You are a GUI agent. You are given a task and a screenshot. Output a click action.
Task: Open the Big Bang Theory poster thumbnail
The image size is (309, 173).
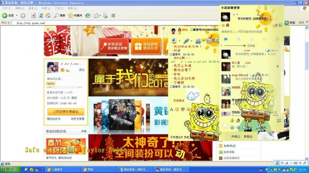121,114
